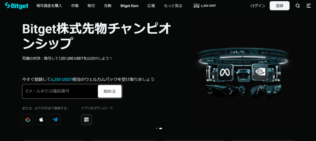Open the 先物 menu item

click(x=107, y=6)
